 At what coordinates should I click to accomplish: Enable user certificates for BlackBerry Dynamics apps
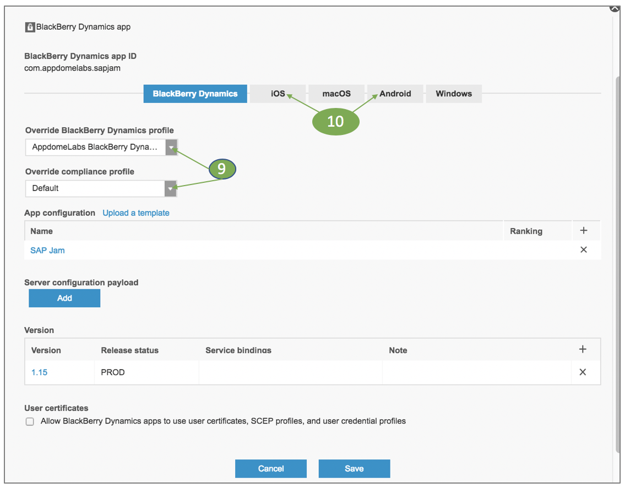[x=30, y=421]
